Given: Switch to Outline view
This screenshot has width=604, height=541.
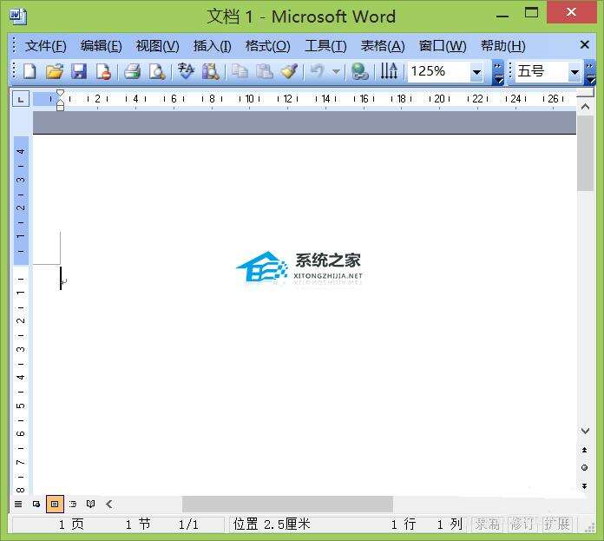Looking at the screenshot, I should (73, 504).
